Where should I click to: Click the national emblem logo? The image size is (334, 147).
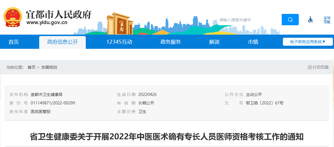pos(13,17)
